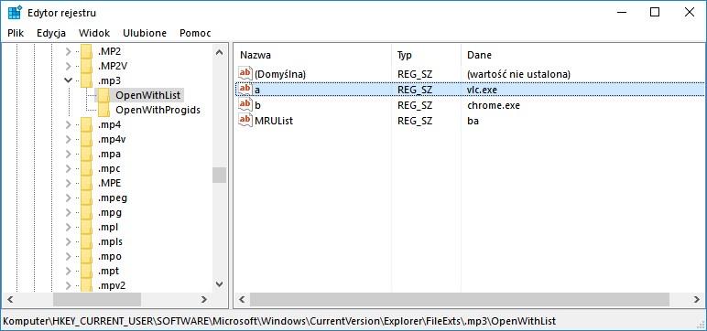707x331 pixels.
Task: Expand the .mpa key
Action: pos(68,154)
